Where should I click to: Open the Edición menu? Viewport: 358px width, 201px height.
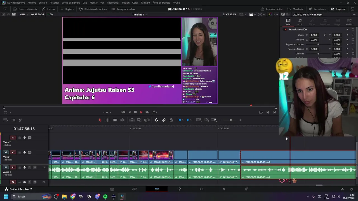pyautogui.click(x=43, y=3)
